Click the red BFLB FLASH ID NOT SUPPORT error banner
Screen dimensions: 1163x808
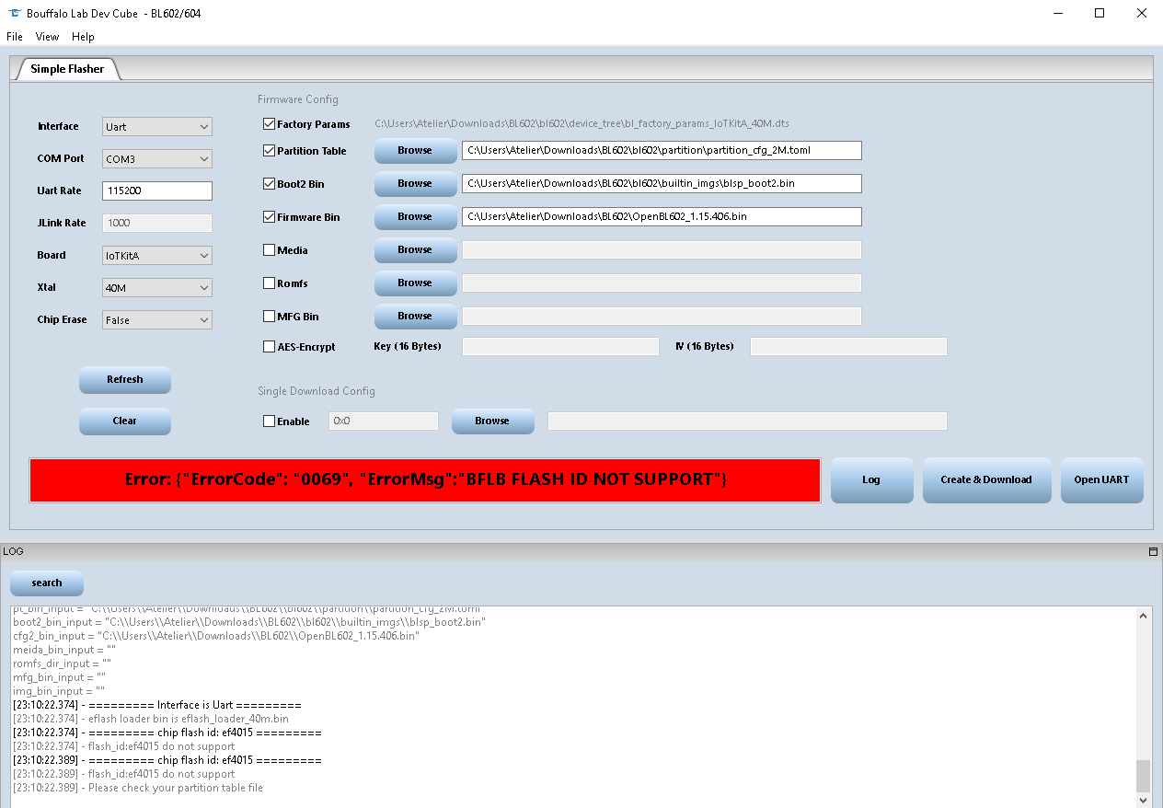425,480
